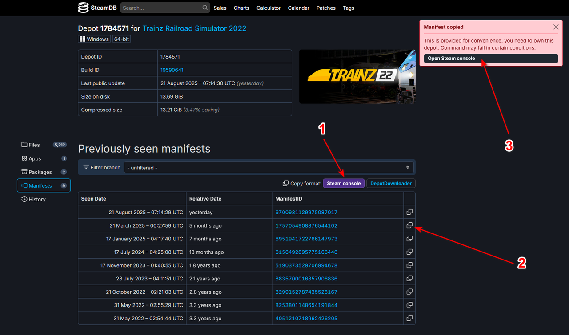The width and height of the screenshot is (569, 335).
Task: Select DepotDownloader copy format
Action: (391, 183)
